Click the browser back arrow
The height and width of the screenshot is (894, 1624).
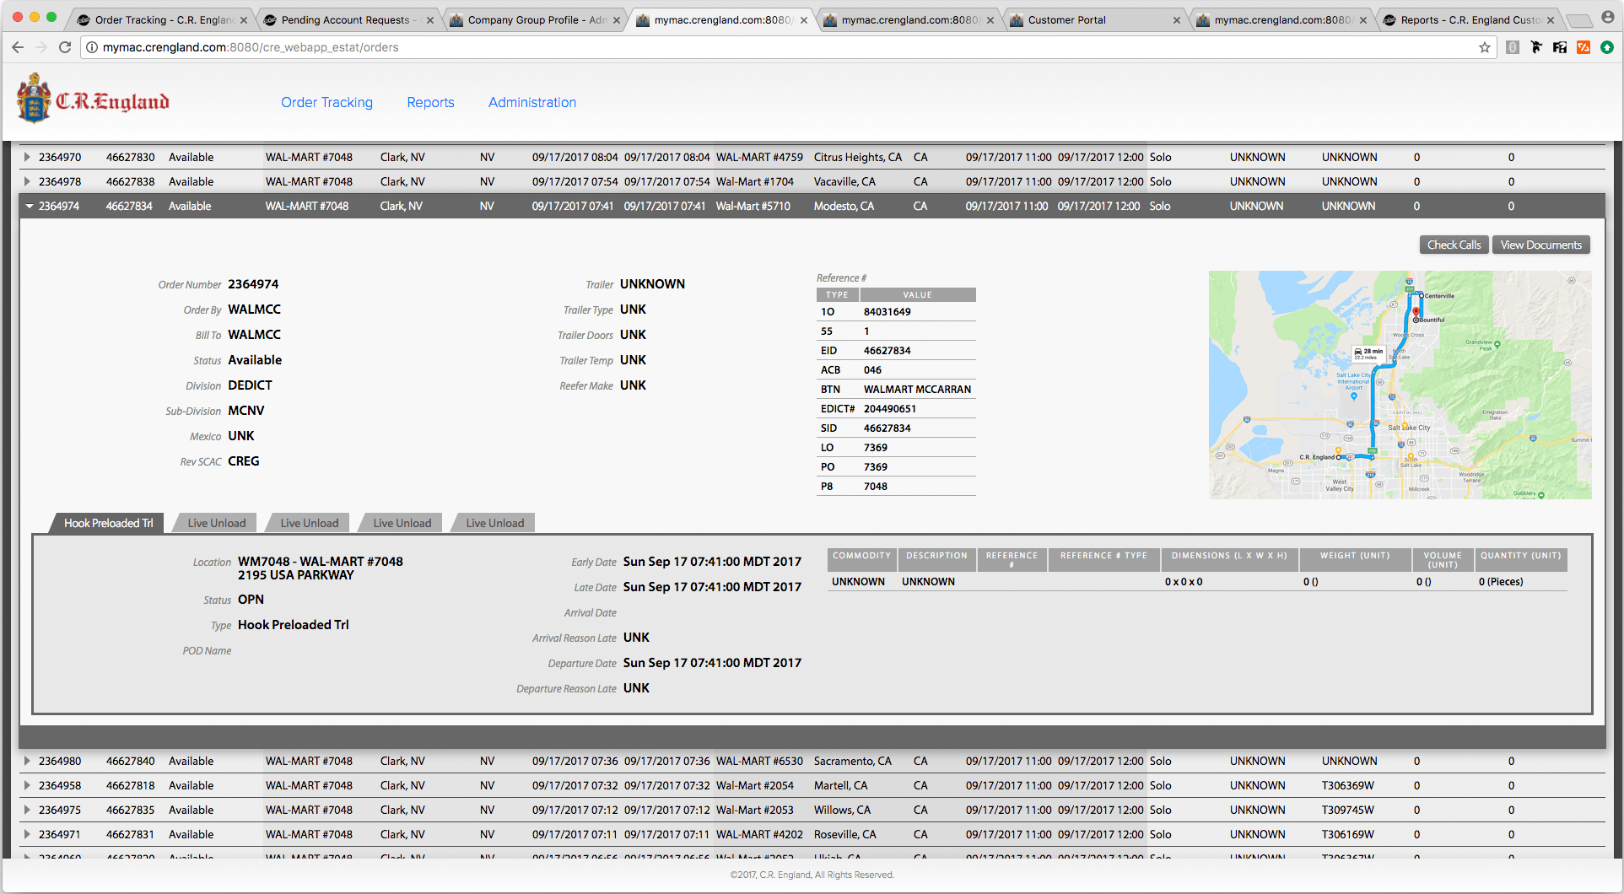pos(18,47)
